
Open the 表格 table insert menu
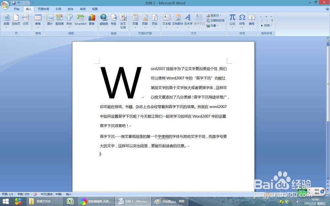[38, 21]
